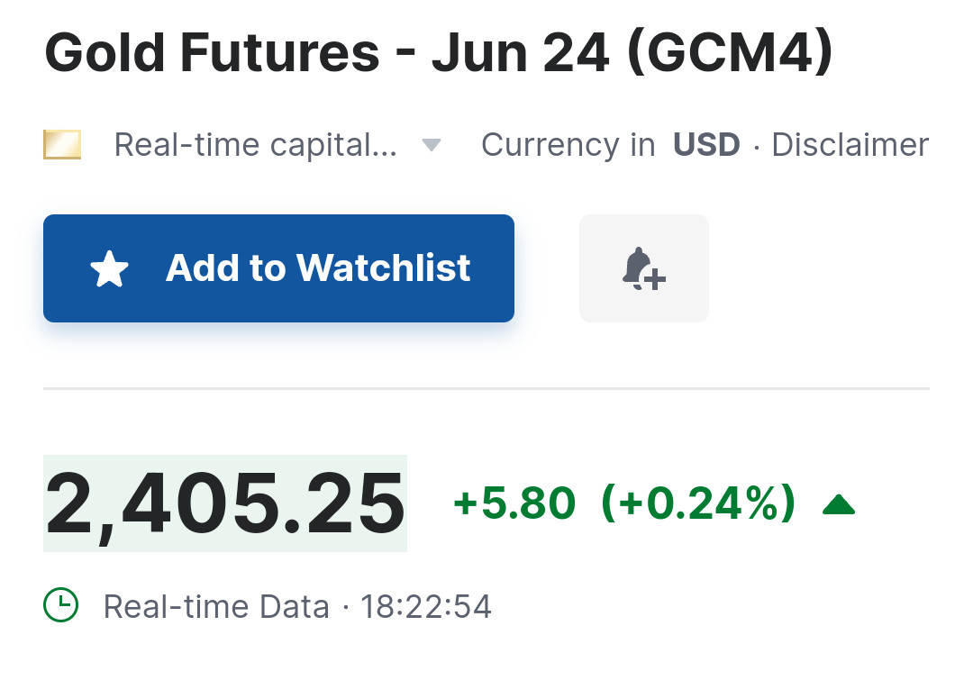Click the 18:22:54 timestamp
The image size is (973, 689).
click(x=426, y=606)
